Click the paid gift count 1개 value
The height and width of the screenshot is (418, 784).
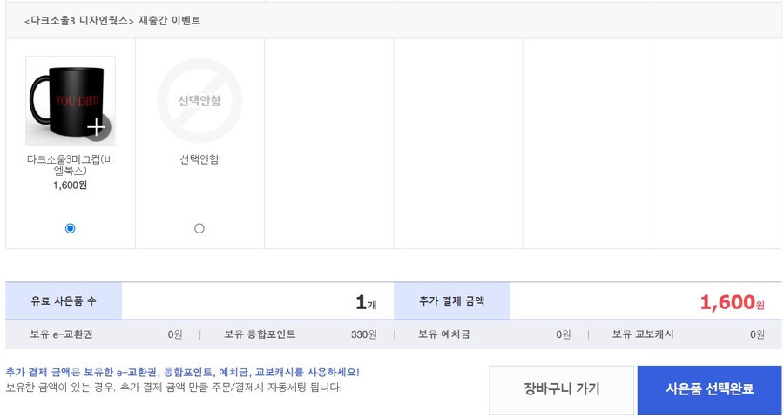pyautogui.click(x=366, y=302)
